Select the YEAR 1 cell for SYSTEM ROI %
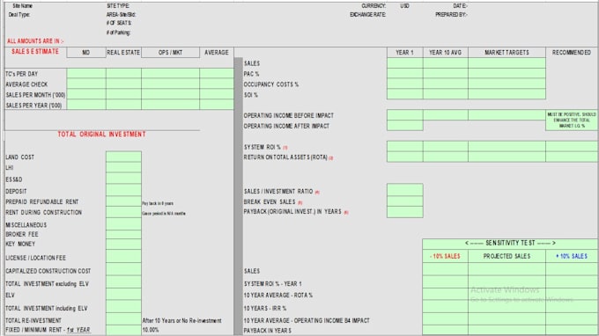The width and height of the screenshot is (599, 336). click(x=405, y=147)
